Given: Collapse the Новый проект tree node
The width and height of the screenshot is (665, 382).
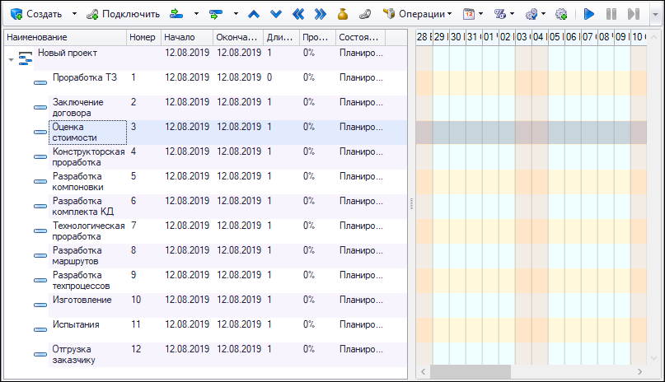Looking at the screenshot, I should click(11, 59).
